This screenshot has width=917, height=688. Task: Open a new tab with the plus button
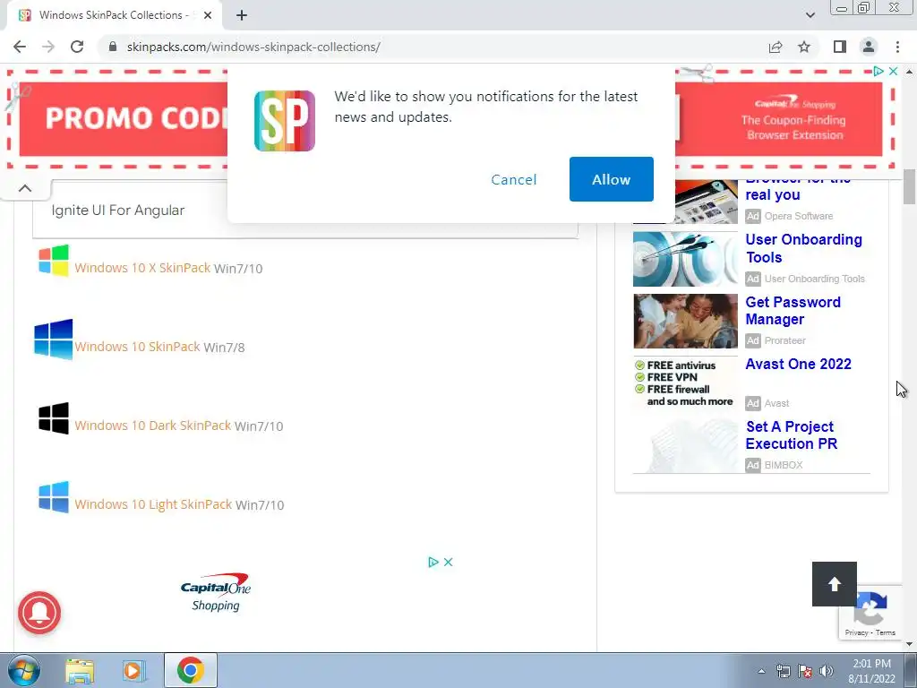242,15
